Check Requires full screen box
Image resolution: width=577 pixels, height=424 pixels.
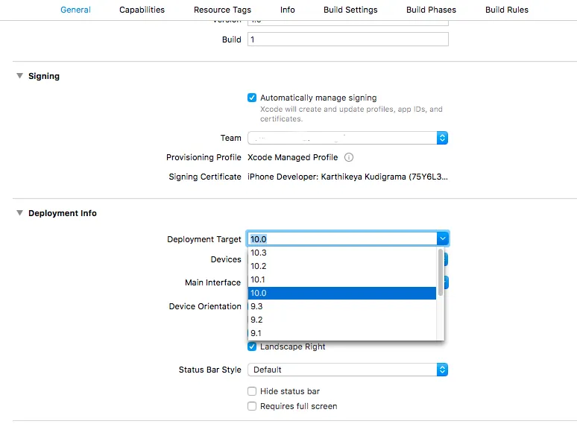pyautogui.click(x=252, y=406)
